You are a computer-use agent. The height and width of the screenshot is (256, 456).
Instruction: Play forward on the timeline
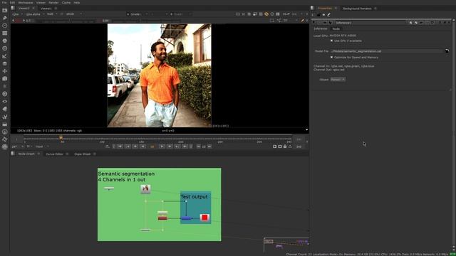(162, 146)
